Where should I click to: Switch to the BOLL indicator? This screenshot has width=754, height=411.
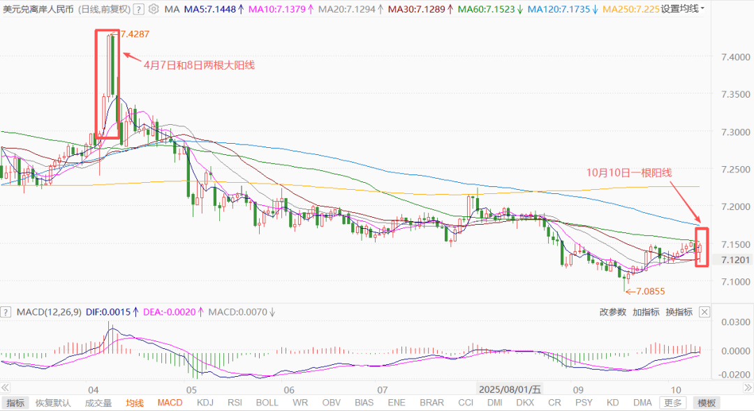point(267,403)
